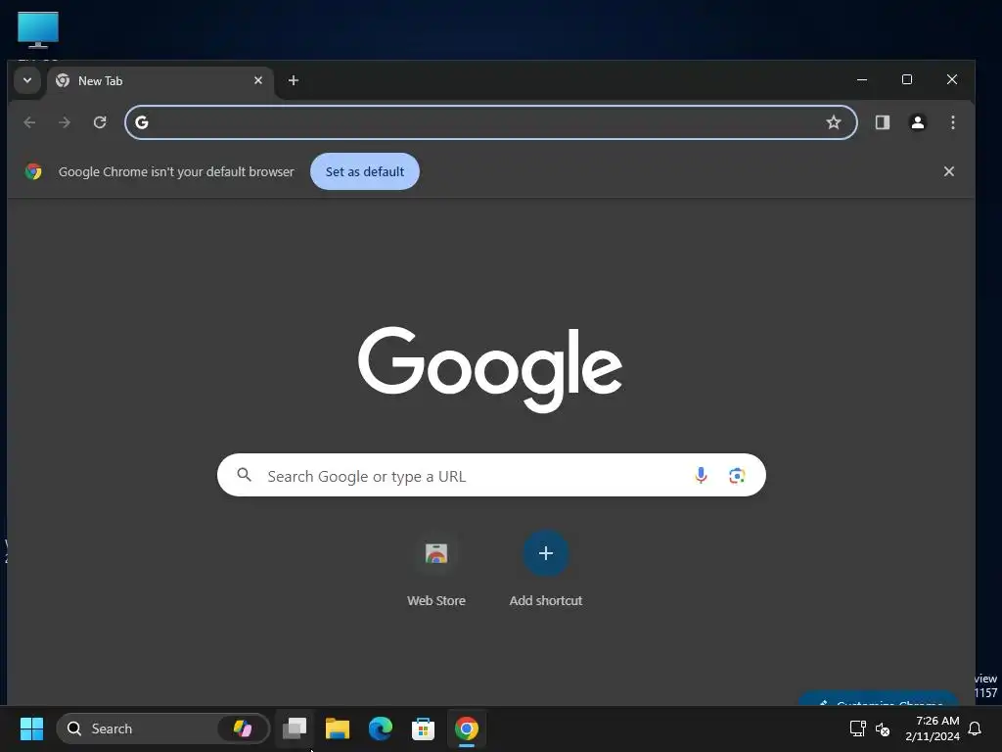This screenshot has width=1002, height=752.
Task: Focus the Chrome address bar
Action: [491, 122]
